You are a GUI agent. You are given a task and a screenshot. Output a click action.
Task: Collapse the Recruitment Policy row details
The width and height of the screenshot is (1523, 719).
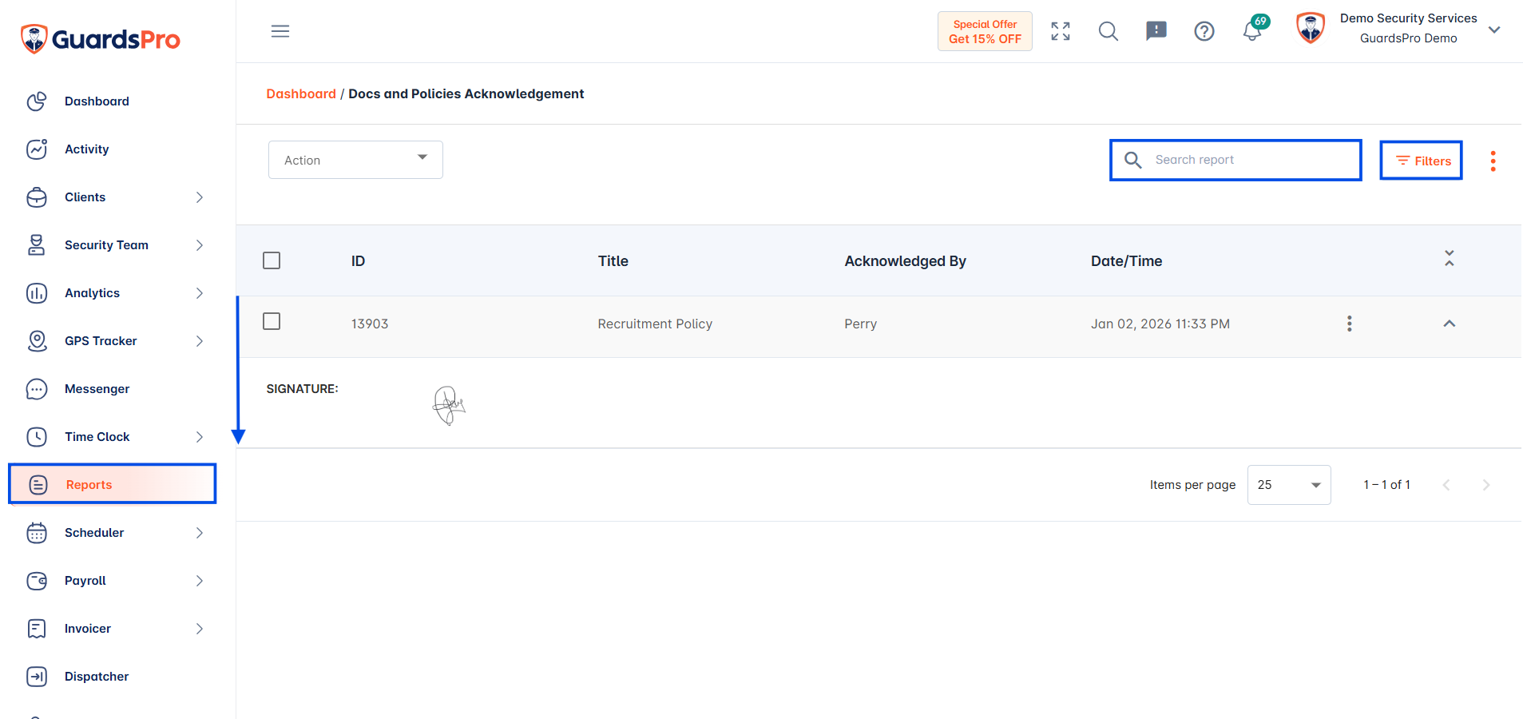(1450, 324)
